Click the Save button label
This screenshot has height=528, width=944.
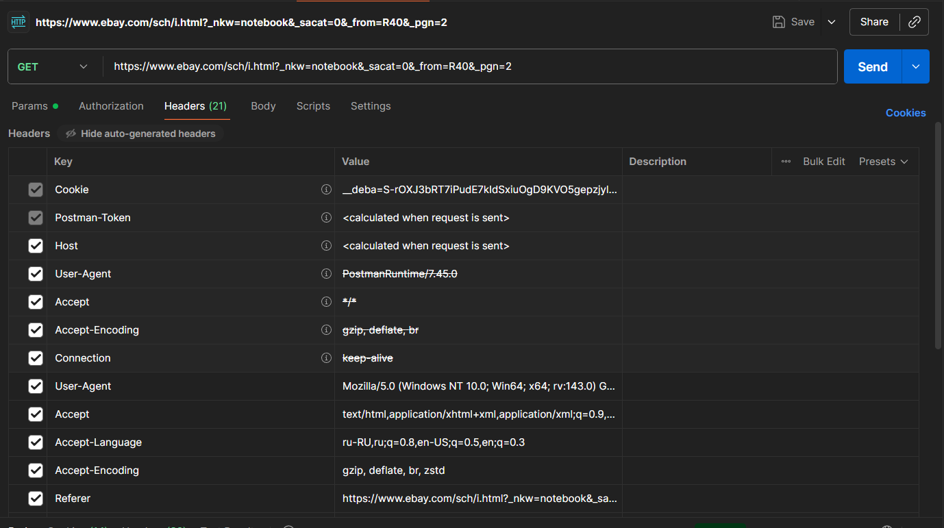pyautogui.click(x=803, y=22)
